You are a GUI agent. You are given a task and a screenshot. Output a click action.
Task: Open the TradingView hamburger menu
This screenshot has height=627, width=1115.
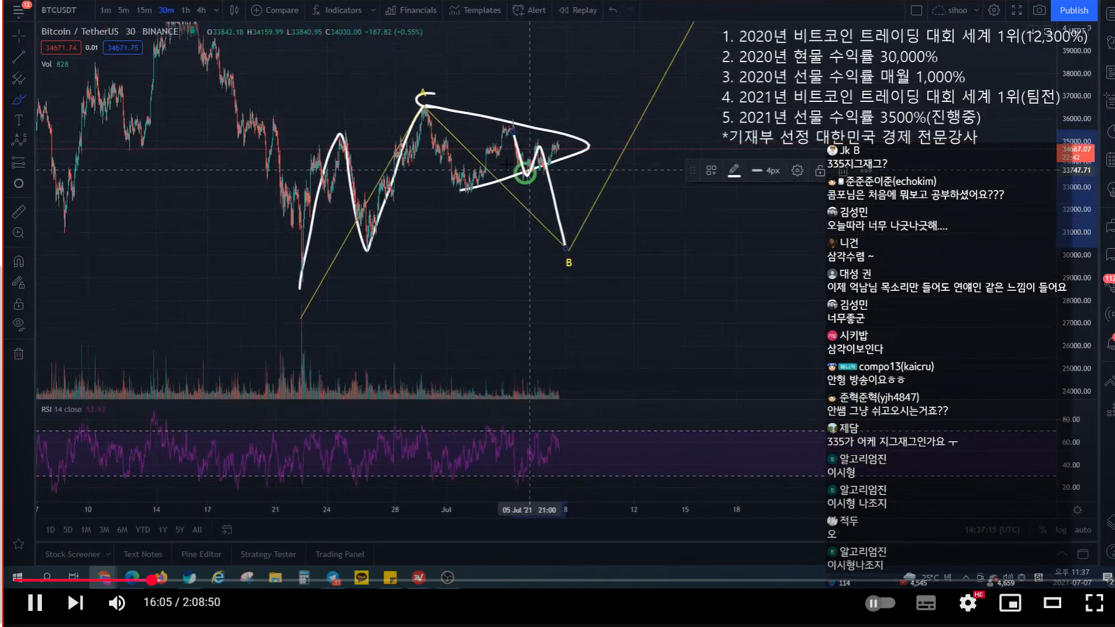[x=18, y=10]
